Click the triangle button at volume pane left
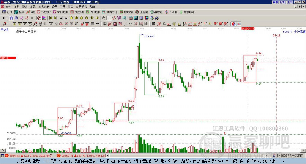306x164 pixels. click(x=3, y=150)
